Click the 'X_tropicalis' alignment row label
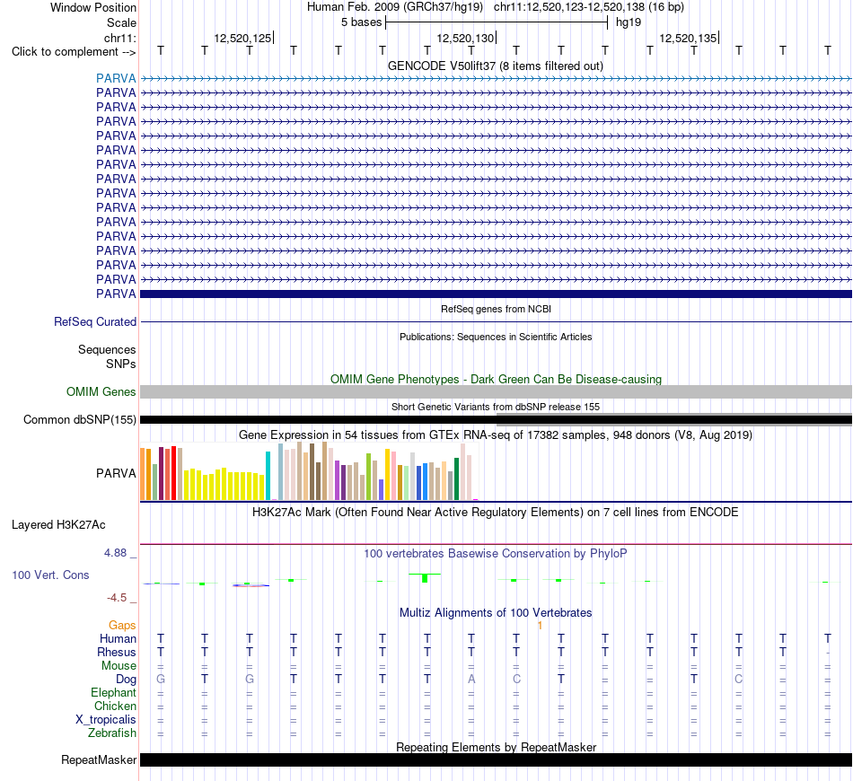 [106, 720]
